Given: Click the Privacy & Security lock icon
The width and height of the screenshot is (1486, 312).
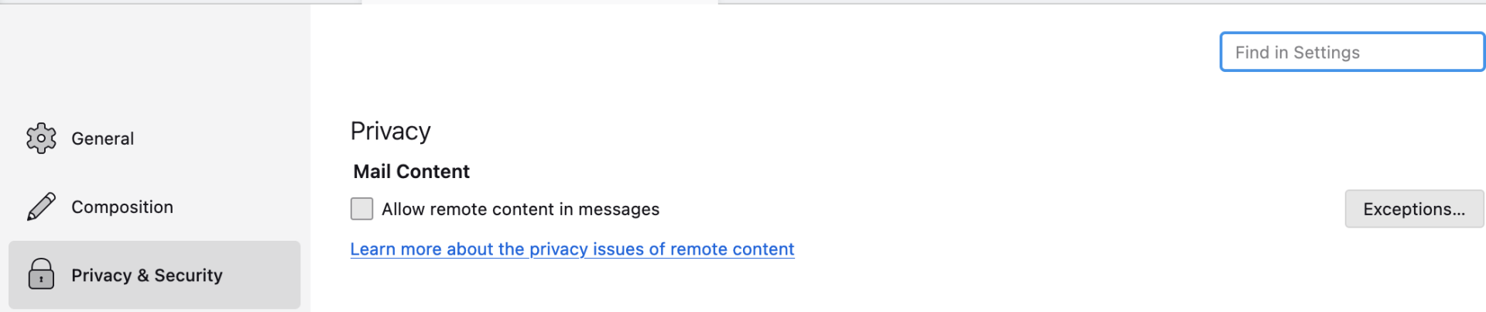Looking at the screenshot, I should tap(41, 275).
